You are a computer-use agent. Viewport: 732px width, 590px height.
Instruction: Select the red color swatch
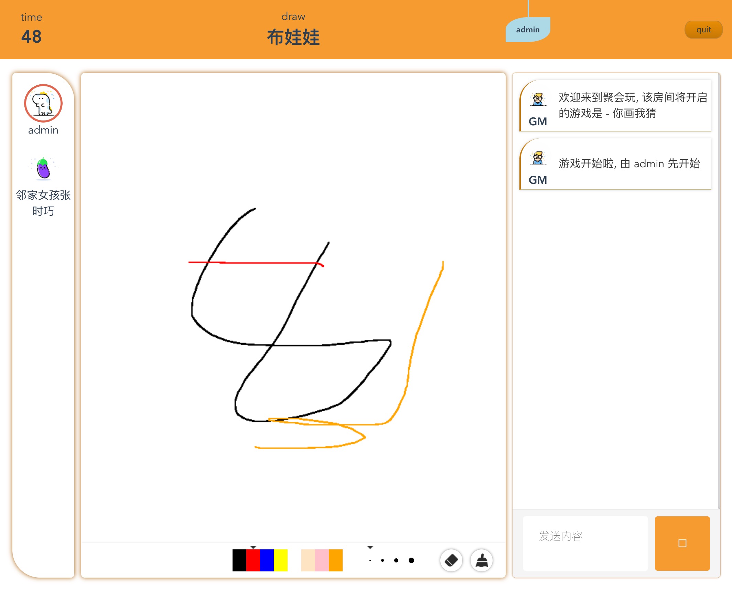(253, 560)
